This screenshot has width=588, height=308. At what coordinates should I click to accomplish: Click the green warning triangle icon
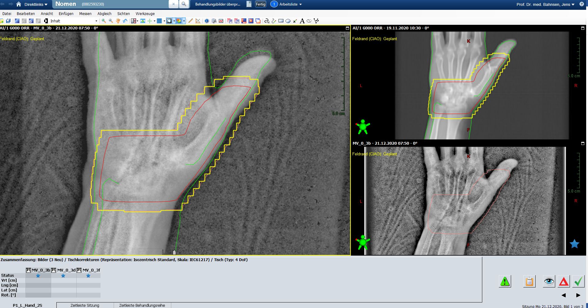(x=505, y=281)
